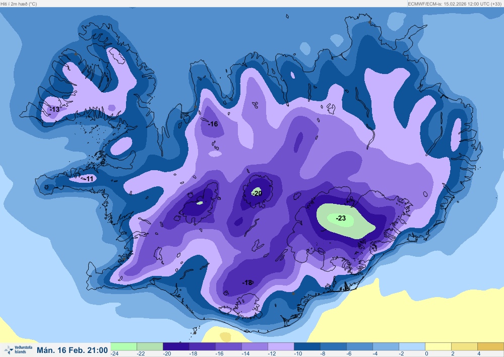Image resolution: width=504 pixels, height=357 pixels.
Task: Select the lavender -14 to -12 legend swatch
Action: 255,347
